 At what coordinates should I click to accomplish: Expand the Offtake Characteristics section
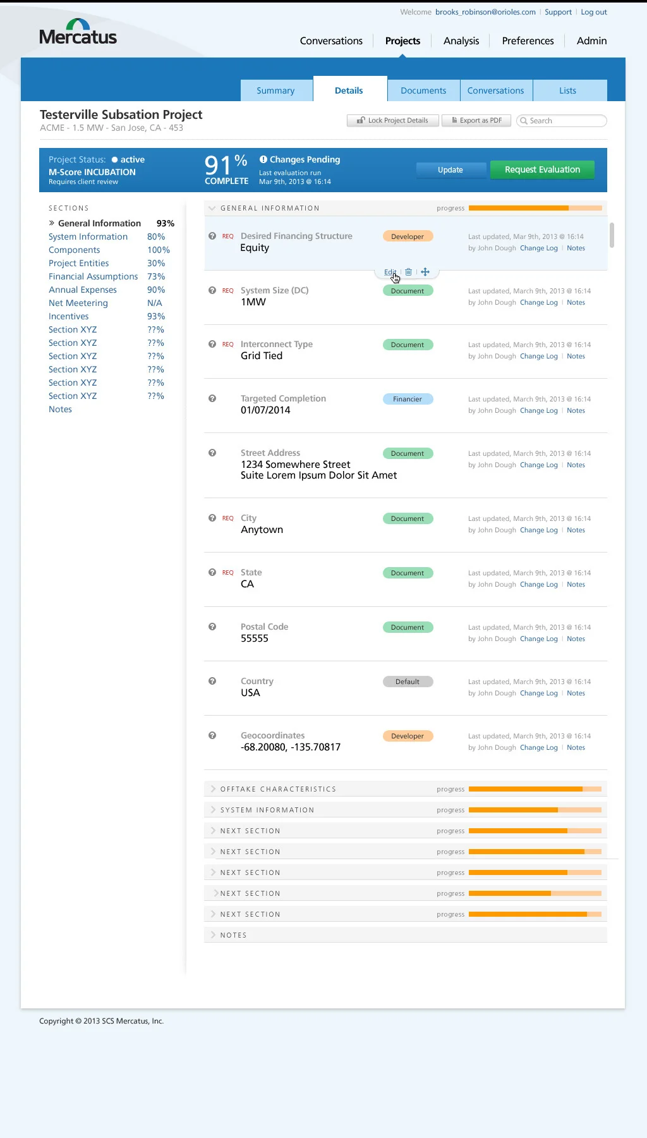click(213, 789)
